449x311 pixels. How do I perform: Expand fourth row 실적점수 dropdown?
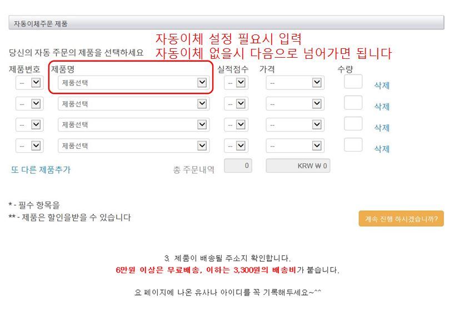coord(236,146)
